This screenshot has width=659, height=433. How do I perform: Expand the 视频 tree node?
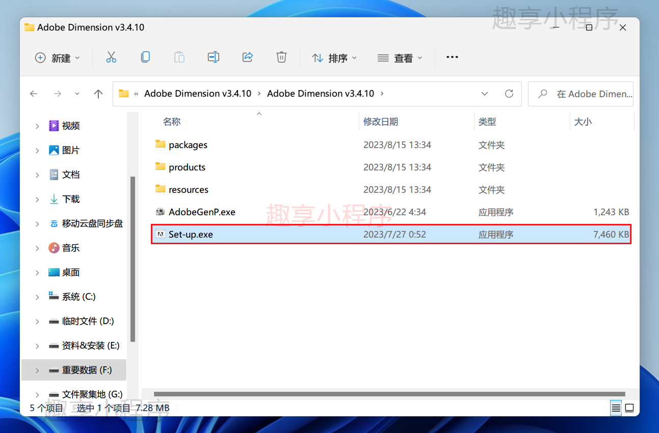coord(37,126)
